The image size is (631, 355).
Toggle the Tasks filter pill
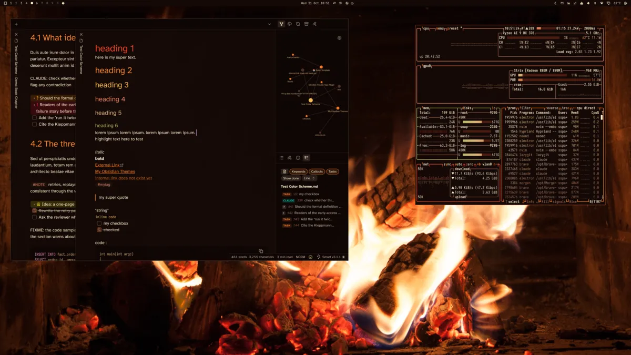[x=332, y=171]
